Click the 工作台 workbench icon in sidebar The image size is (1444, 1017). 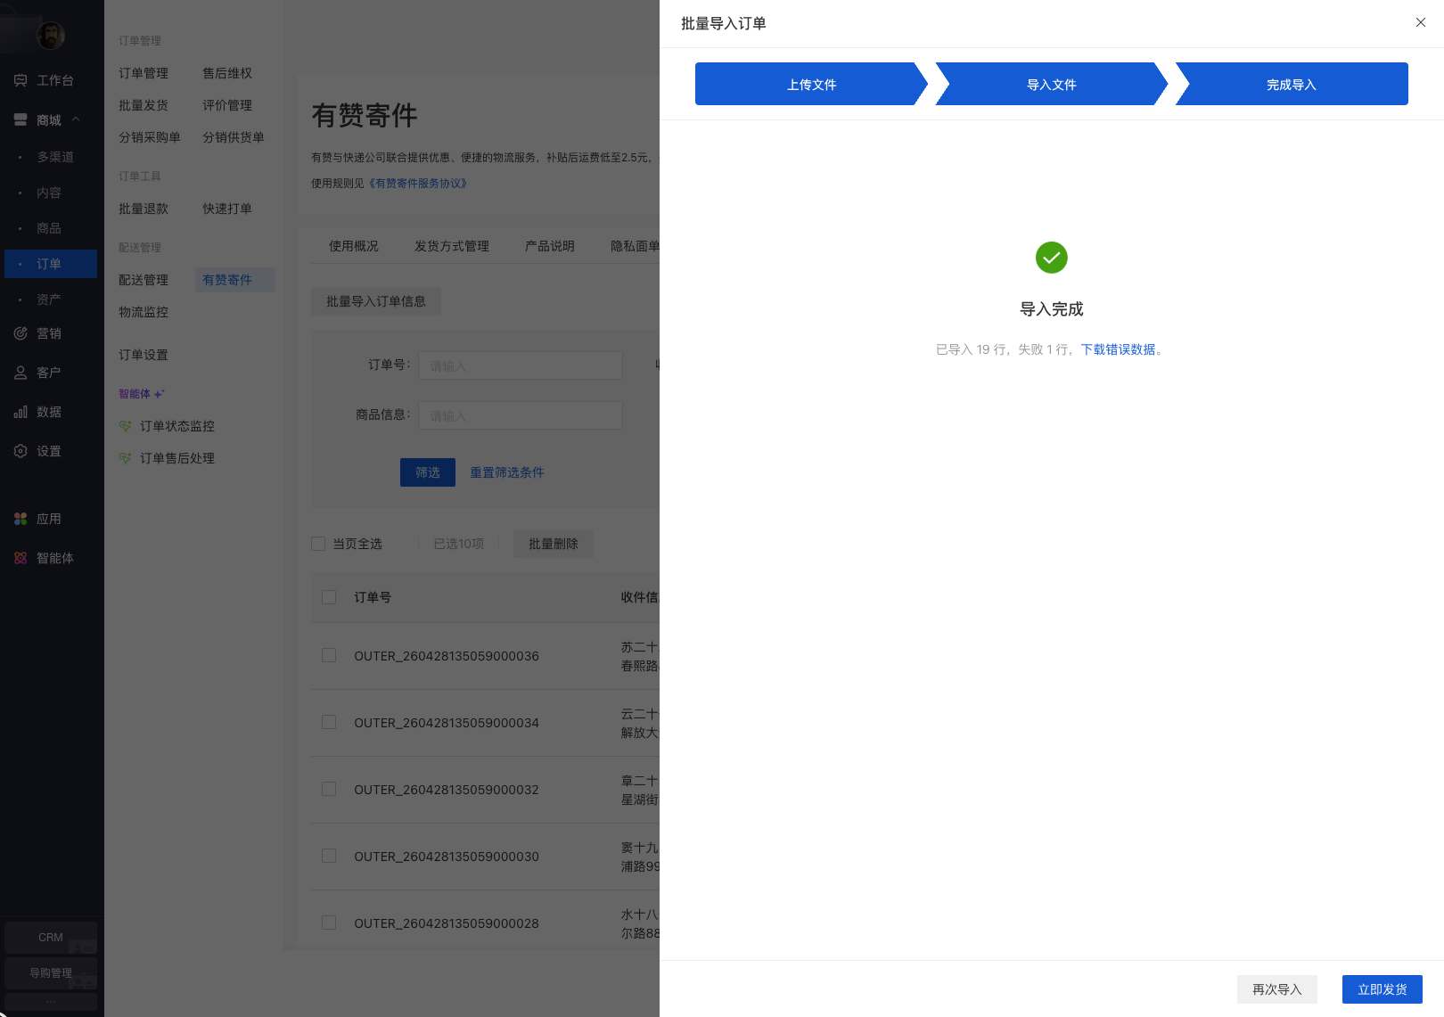21,80
